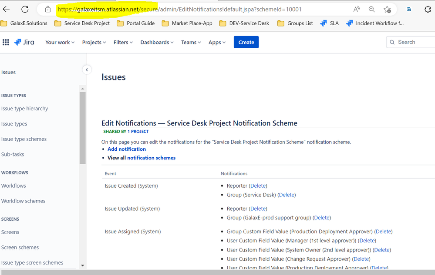The height and width of the screenshot is (275, 435).
Task: Open Issue type schemes in sidebar
Action: point(24,139)
